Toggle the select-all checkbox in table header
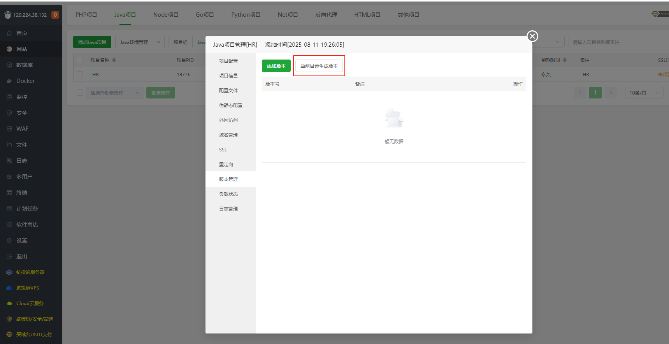This screenshot has width=669, height=344. (x=80, y=60)
